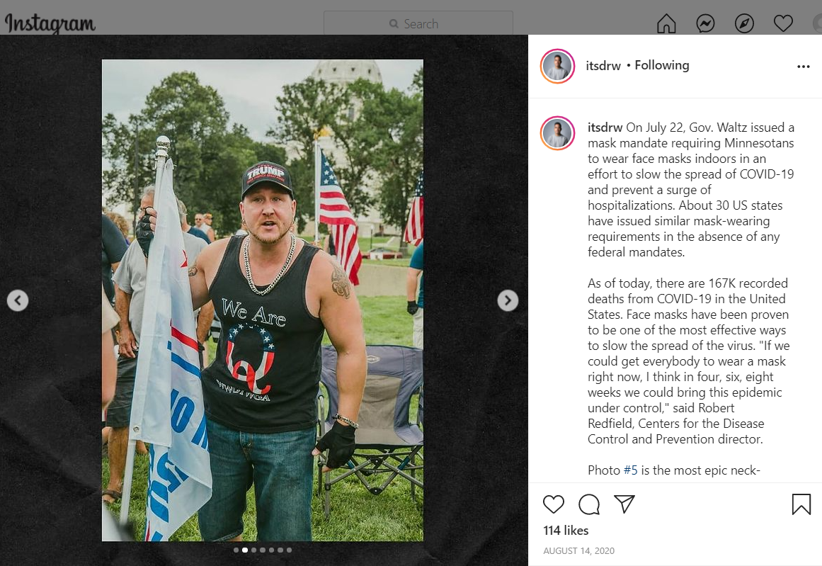
Task: Click the Following button next to itsdrw
Action: tap(661, 66)
